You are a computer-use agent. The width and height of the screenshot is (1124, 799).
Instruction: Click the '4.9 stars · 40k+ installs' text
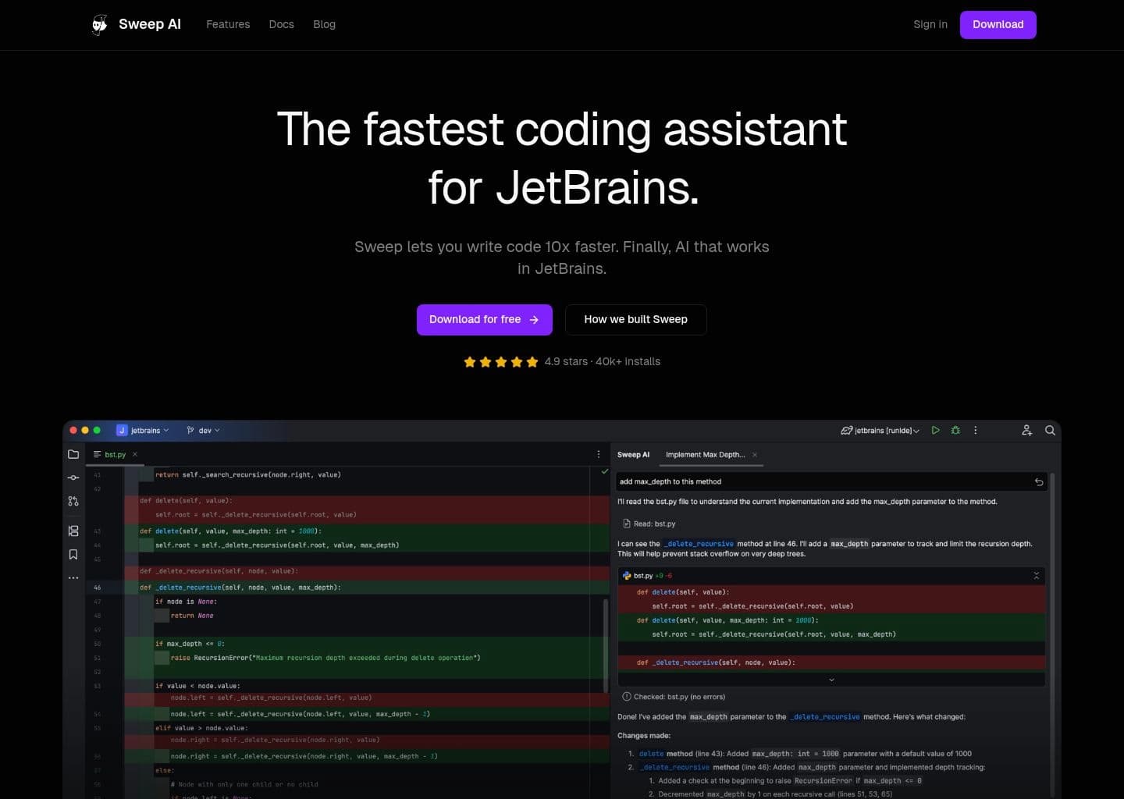[603, 362]
